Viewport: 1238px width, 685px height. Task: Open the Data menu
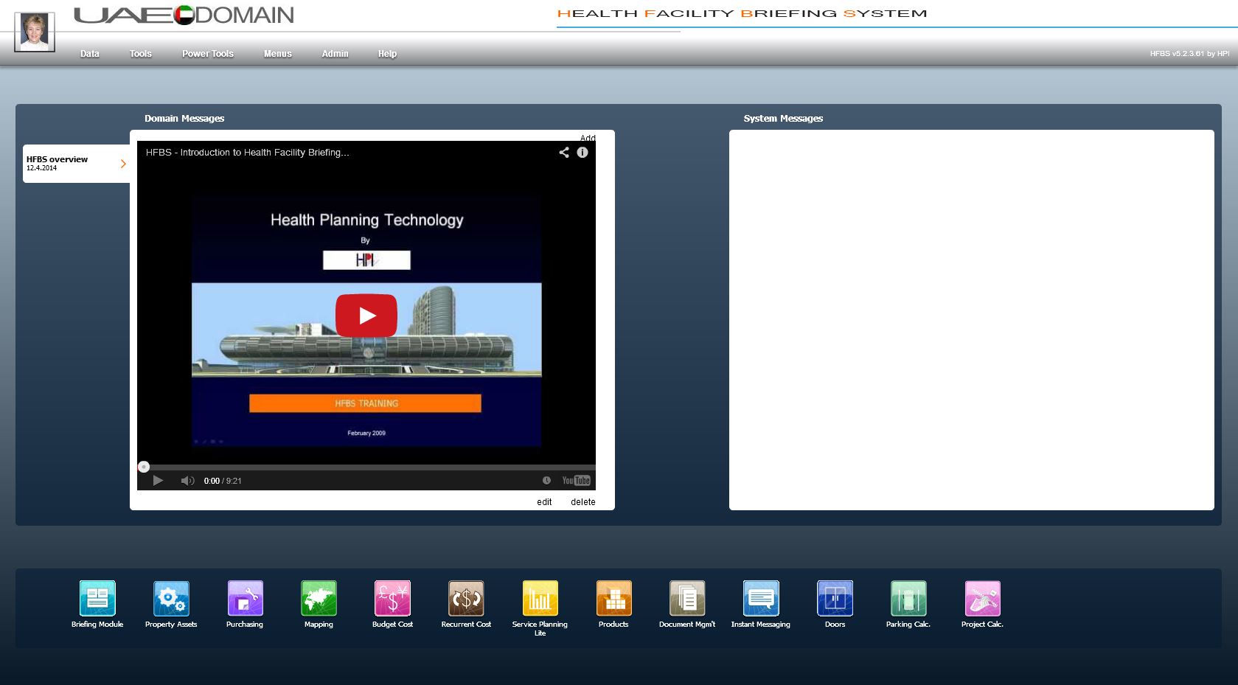click(x=90, y=54)
